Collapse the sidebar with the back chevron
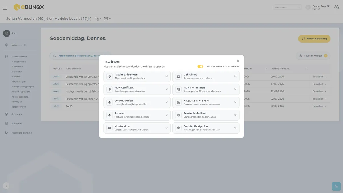This screenshot has width=343, height=193. pyautogui.click(x=6, y=186)
